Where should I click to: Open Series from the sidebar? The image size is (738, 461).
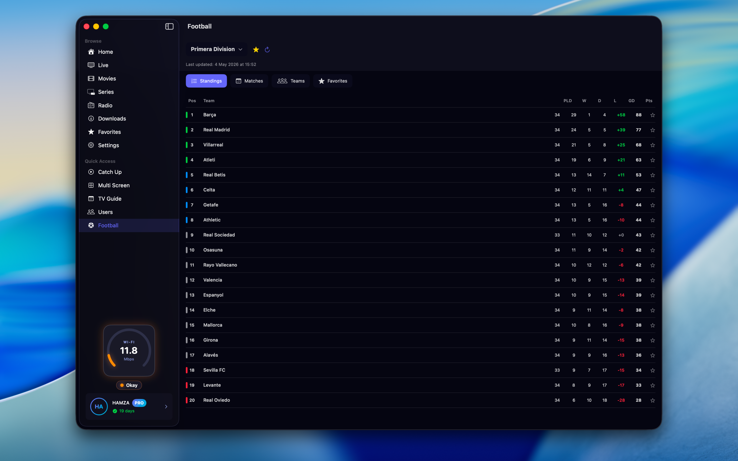click(129, 92)
